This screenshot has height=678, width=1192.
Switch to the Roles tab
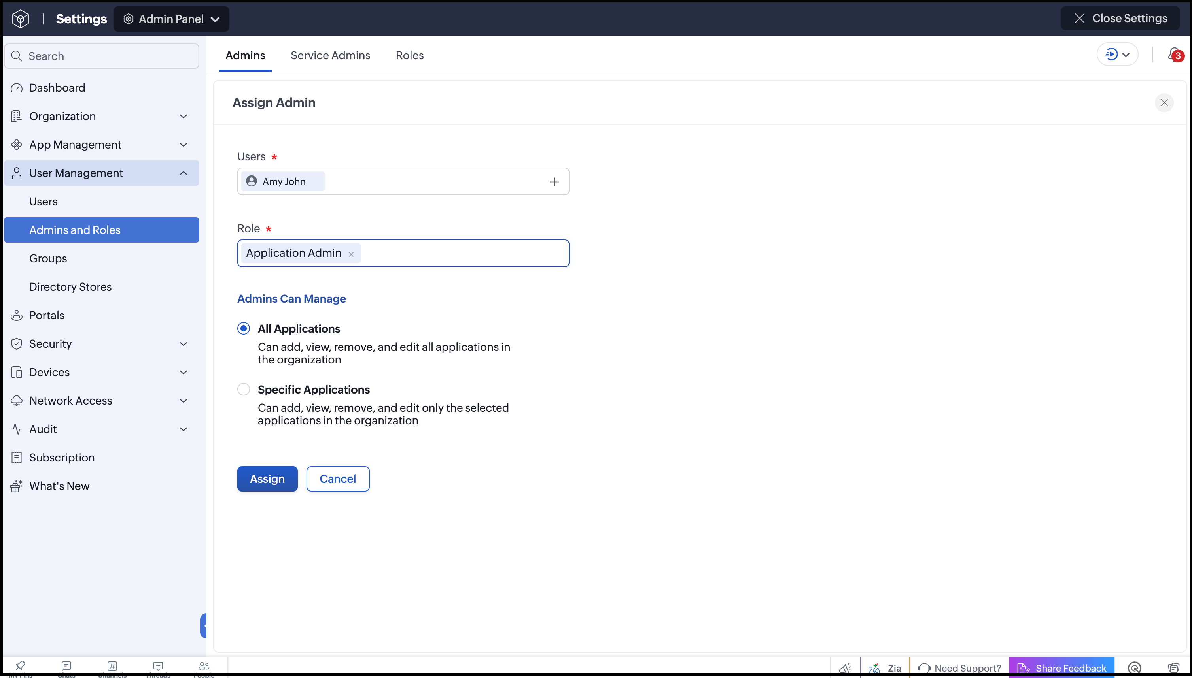[x=410, y=55]
